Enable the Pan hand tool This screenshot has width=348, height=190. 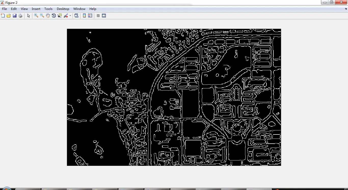pos(48,16)
